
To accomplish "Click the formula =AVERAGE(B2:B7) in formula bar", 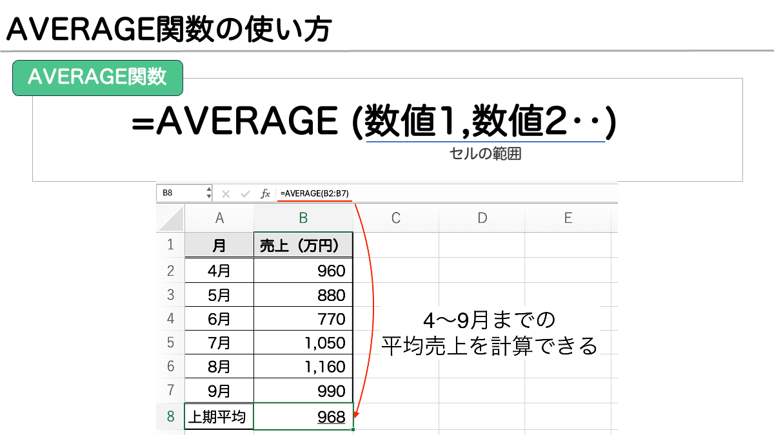I will click(314, 193).
